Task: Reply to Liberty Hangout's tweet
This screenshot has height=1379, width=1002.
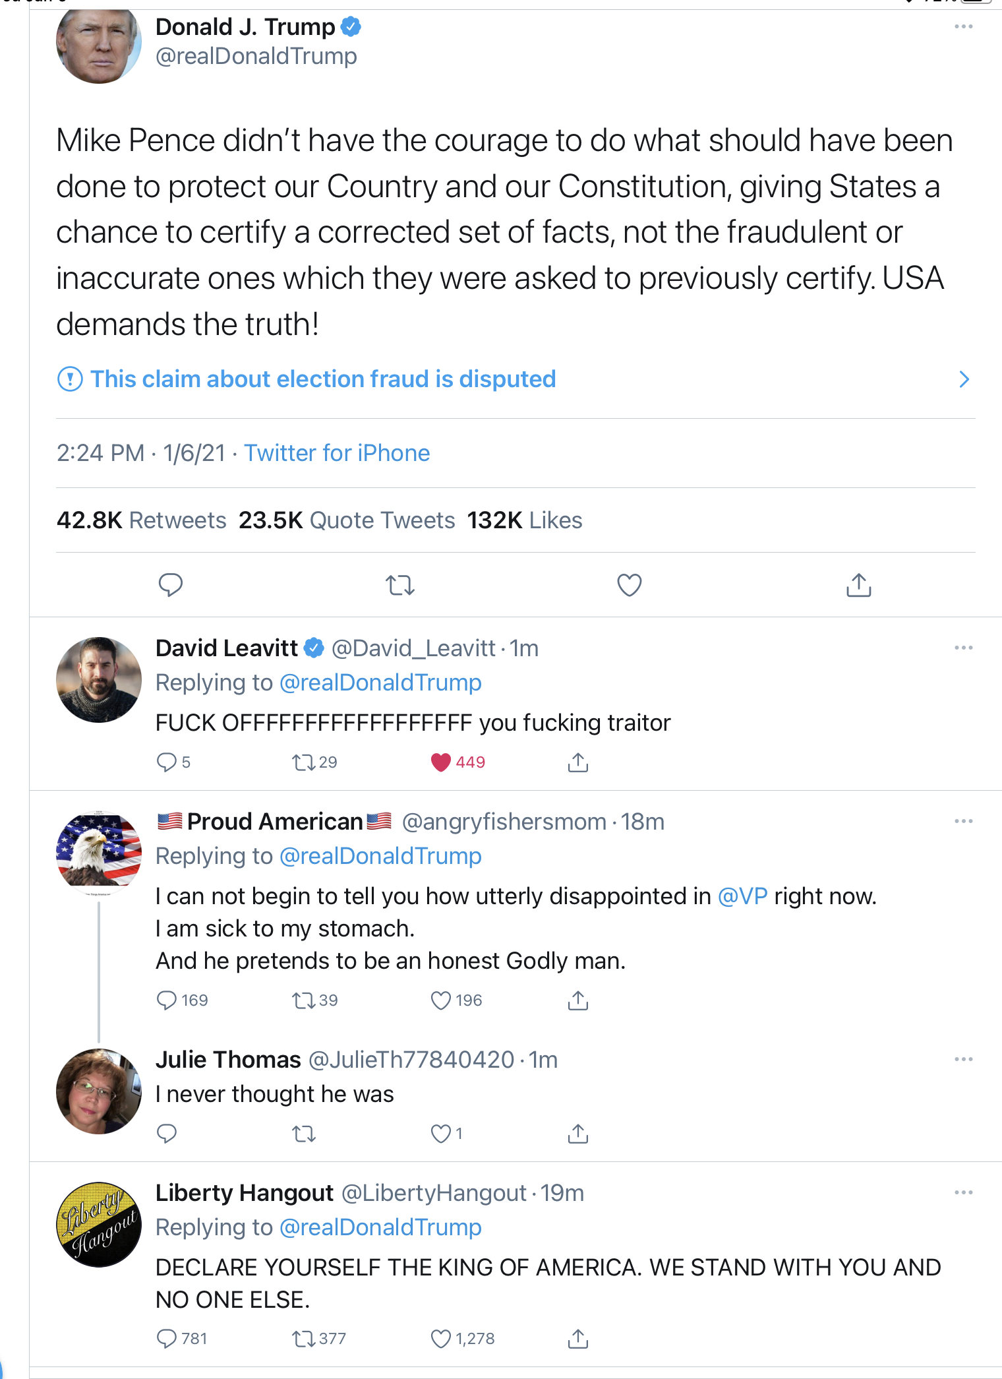Action: pyautogui.click(x=167, y=1339)
